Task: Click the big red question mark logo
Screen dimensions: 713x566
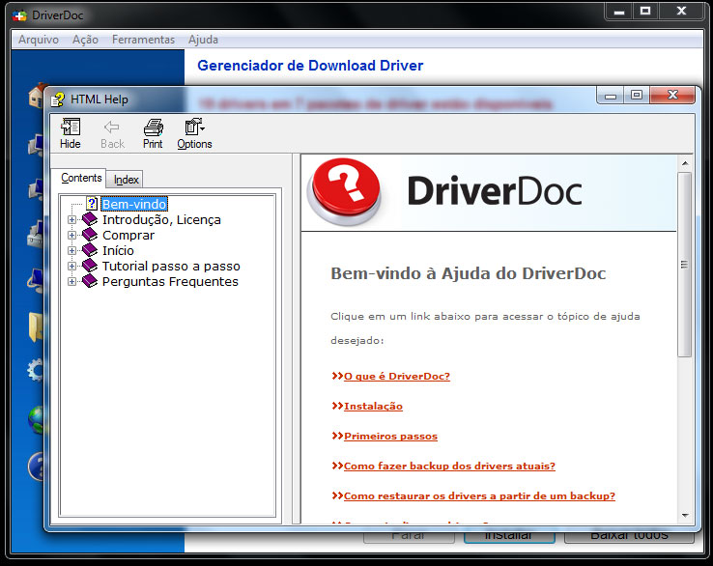Action: [x=344, y=192]
